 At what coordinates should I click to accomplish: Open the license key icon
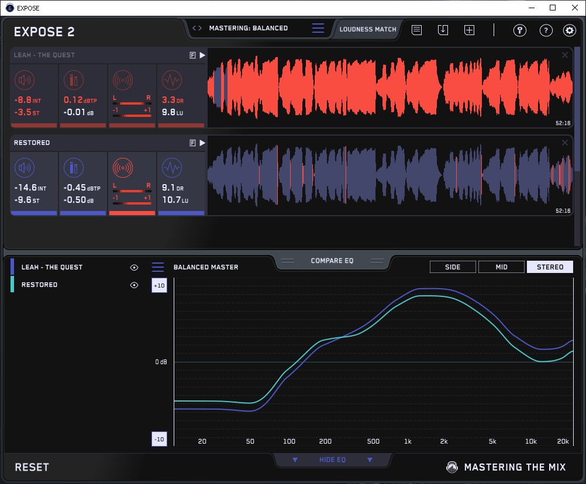(519, 30)
